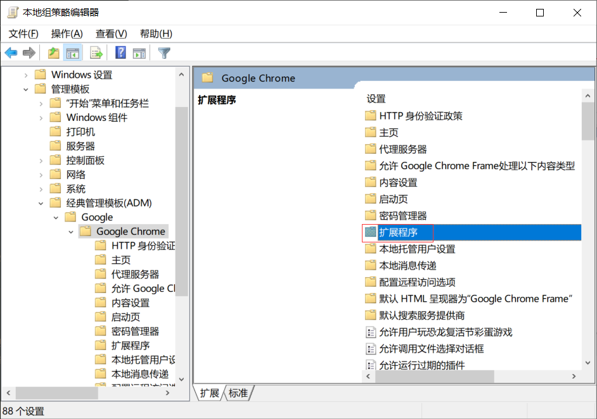The width and height of the screenshot is (597, 419).
Task: Click the Up one level folder icon
Action: pos(54,53)
